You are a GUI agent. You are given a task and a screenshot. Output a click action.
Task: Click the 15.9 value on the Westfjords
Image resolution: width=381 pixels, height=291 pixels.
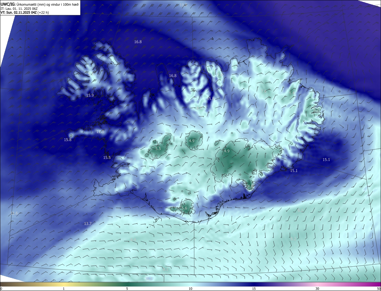(90, 96)
